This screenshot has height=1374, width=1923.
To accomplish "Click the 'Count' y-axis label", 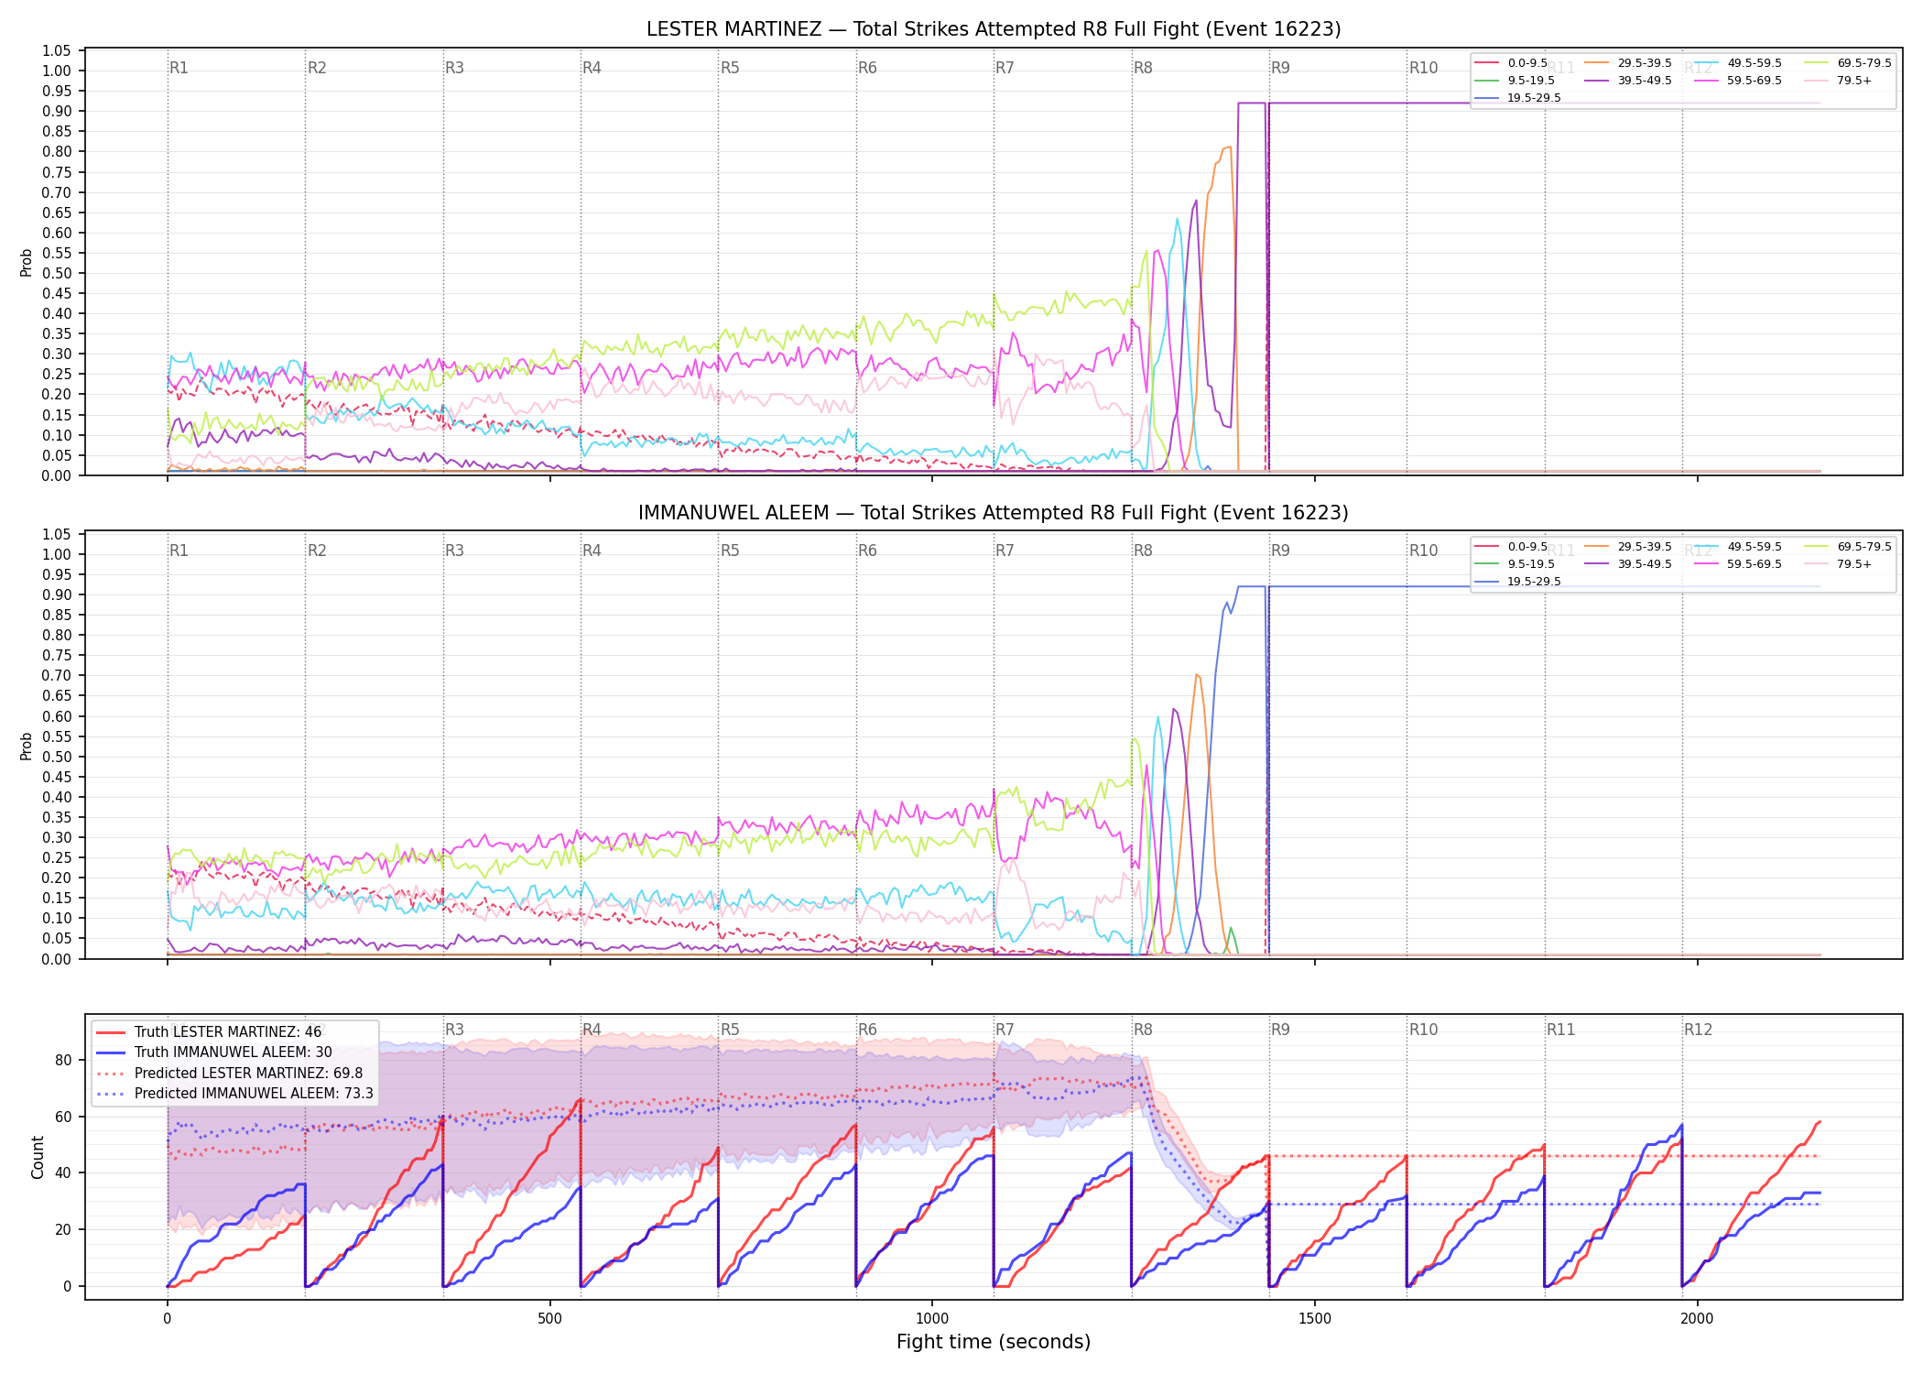I will [38, 1157].
